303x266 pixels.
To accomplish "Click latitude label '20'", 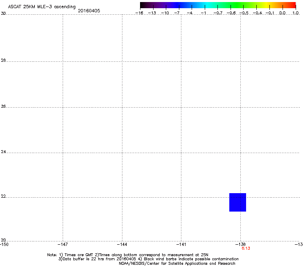I will pos(3,240).
